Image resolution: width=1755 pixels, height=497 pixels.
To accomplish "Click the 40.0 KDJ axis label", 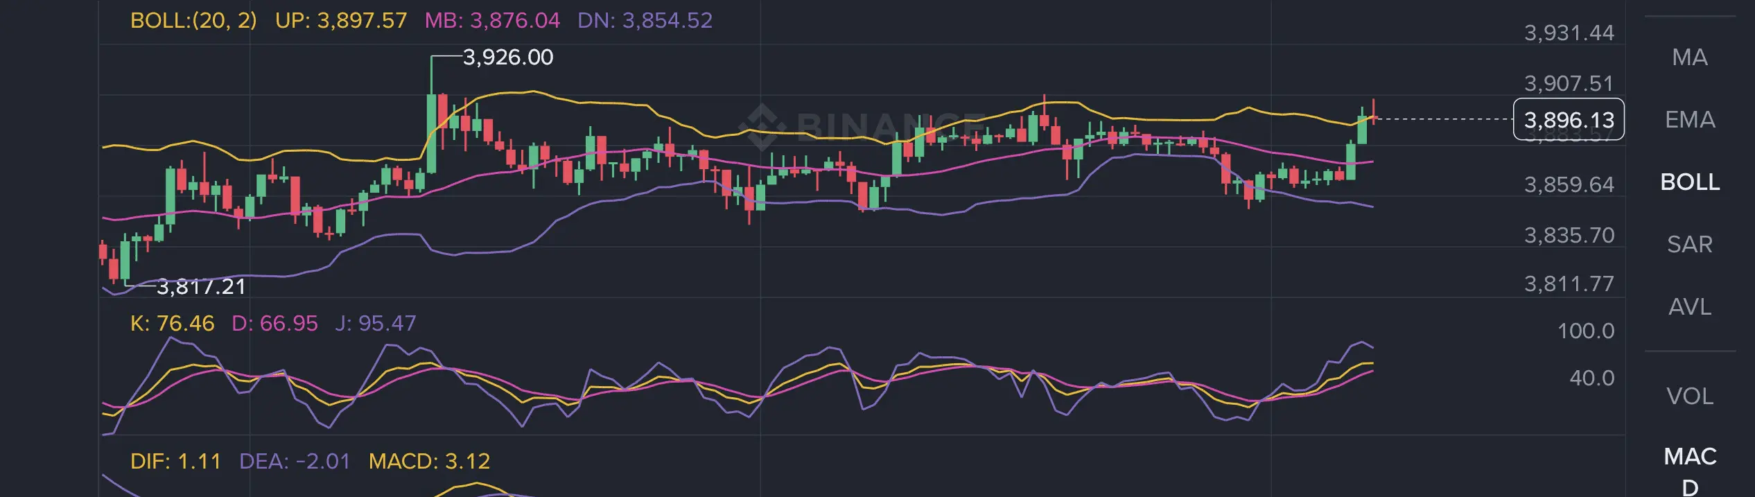I will tap(1592, 378).
